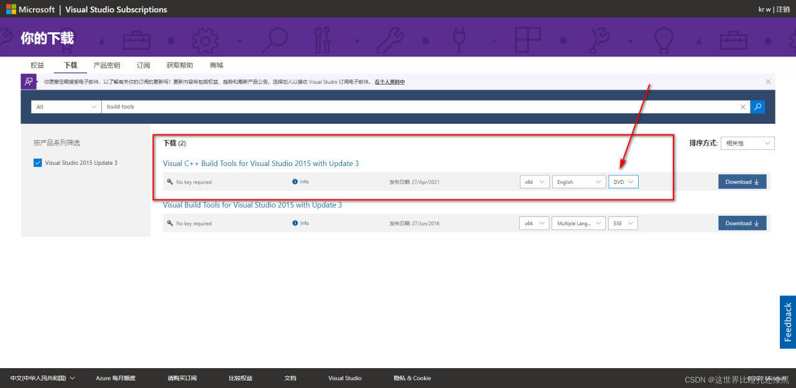Open x64 dropdown for Visual Build Tools
796x388 pixels.
(x=534, y=223)
